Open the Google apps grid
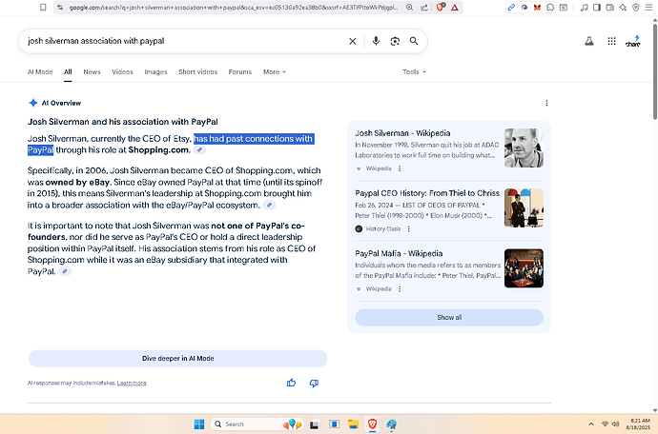 611,41
